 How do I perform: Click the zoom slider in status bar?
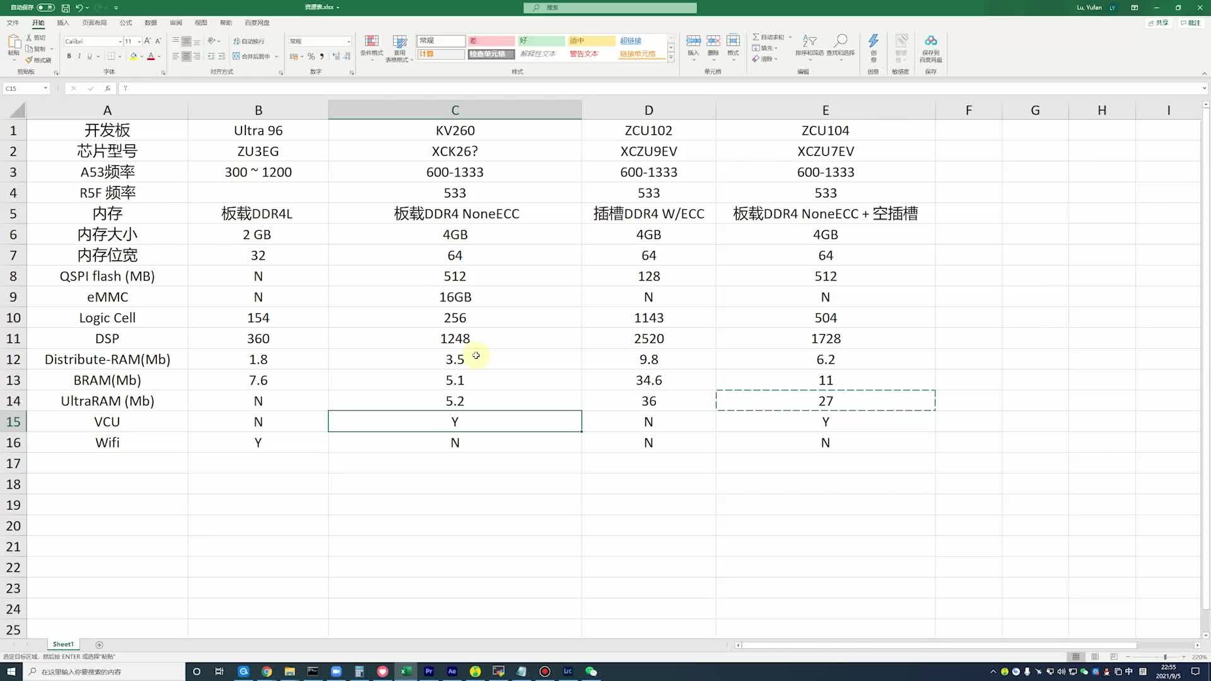1156,657
